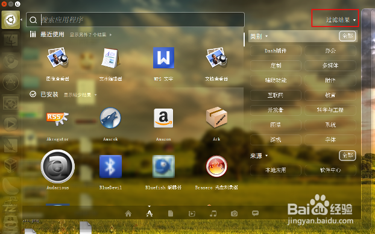375x234 pixels.
Task: Toggle the 软件中心 source filter
Action: [330, 170]
